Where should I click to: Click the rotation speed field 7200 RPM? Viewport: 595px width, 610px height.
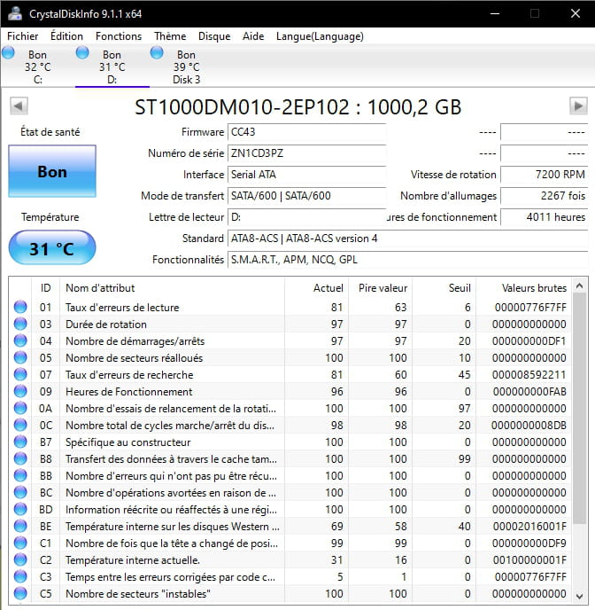[x=545, y=175]
